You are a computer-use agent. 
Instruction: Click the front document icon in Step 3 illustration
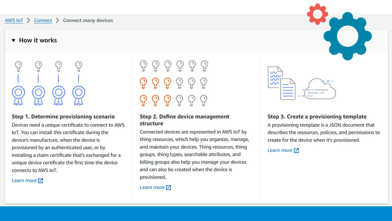click(x=288, y=89)
